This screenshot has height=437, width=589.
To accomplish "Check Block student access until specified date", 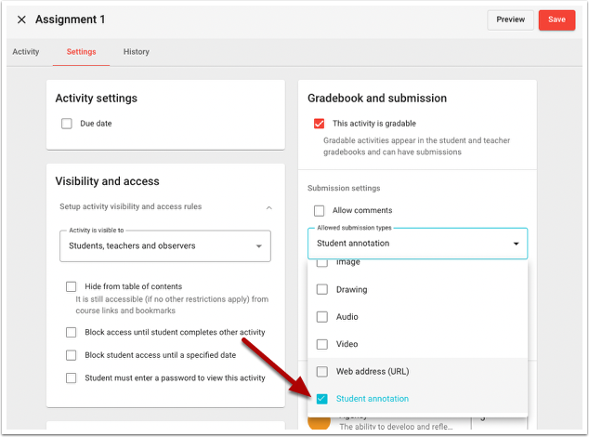I will 72,355.
